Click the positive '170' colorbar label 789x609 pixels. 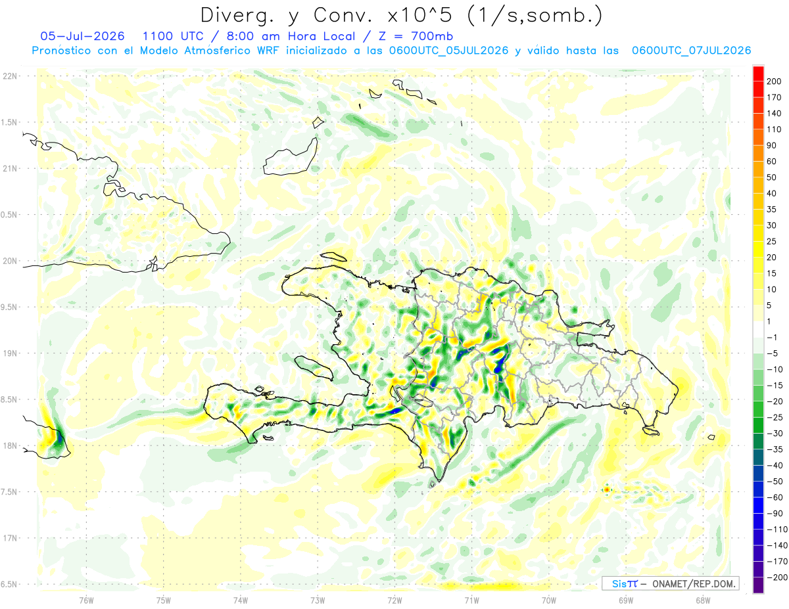click(774, 97)
